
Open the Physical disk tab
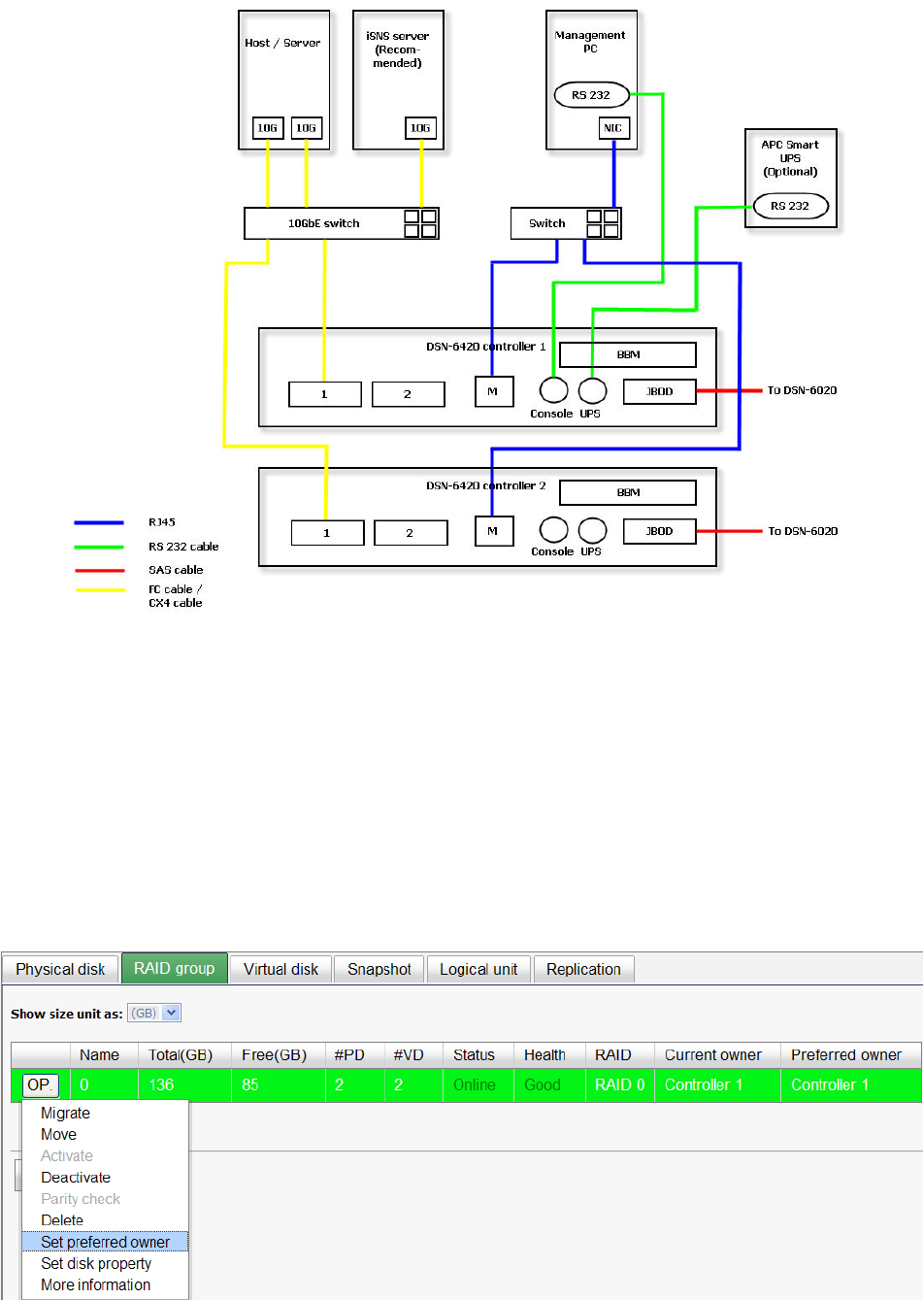[x=60, y=969]
